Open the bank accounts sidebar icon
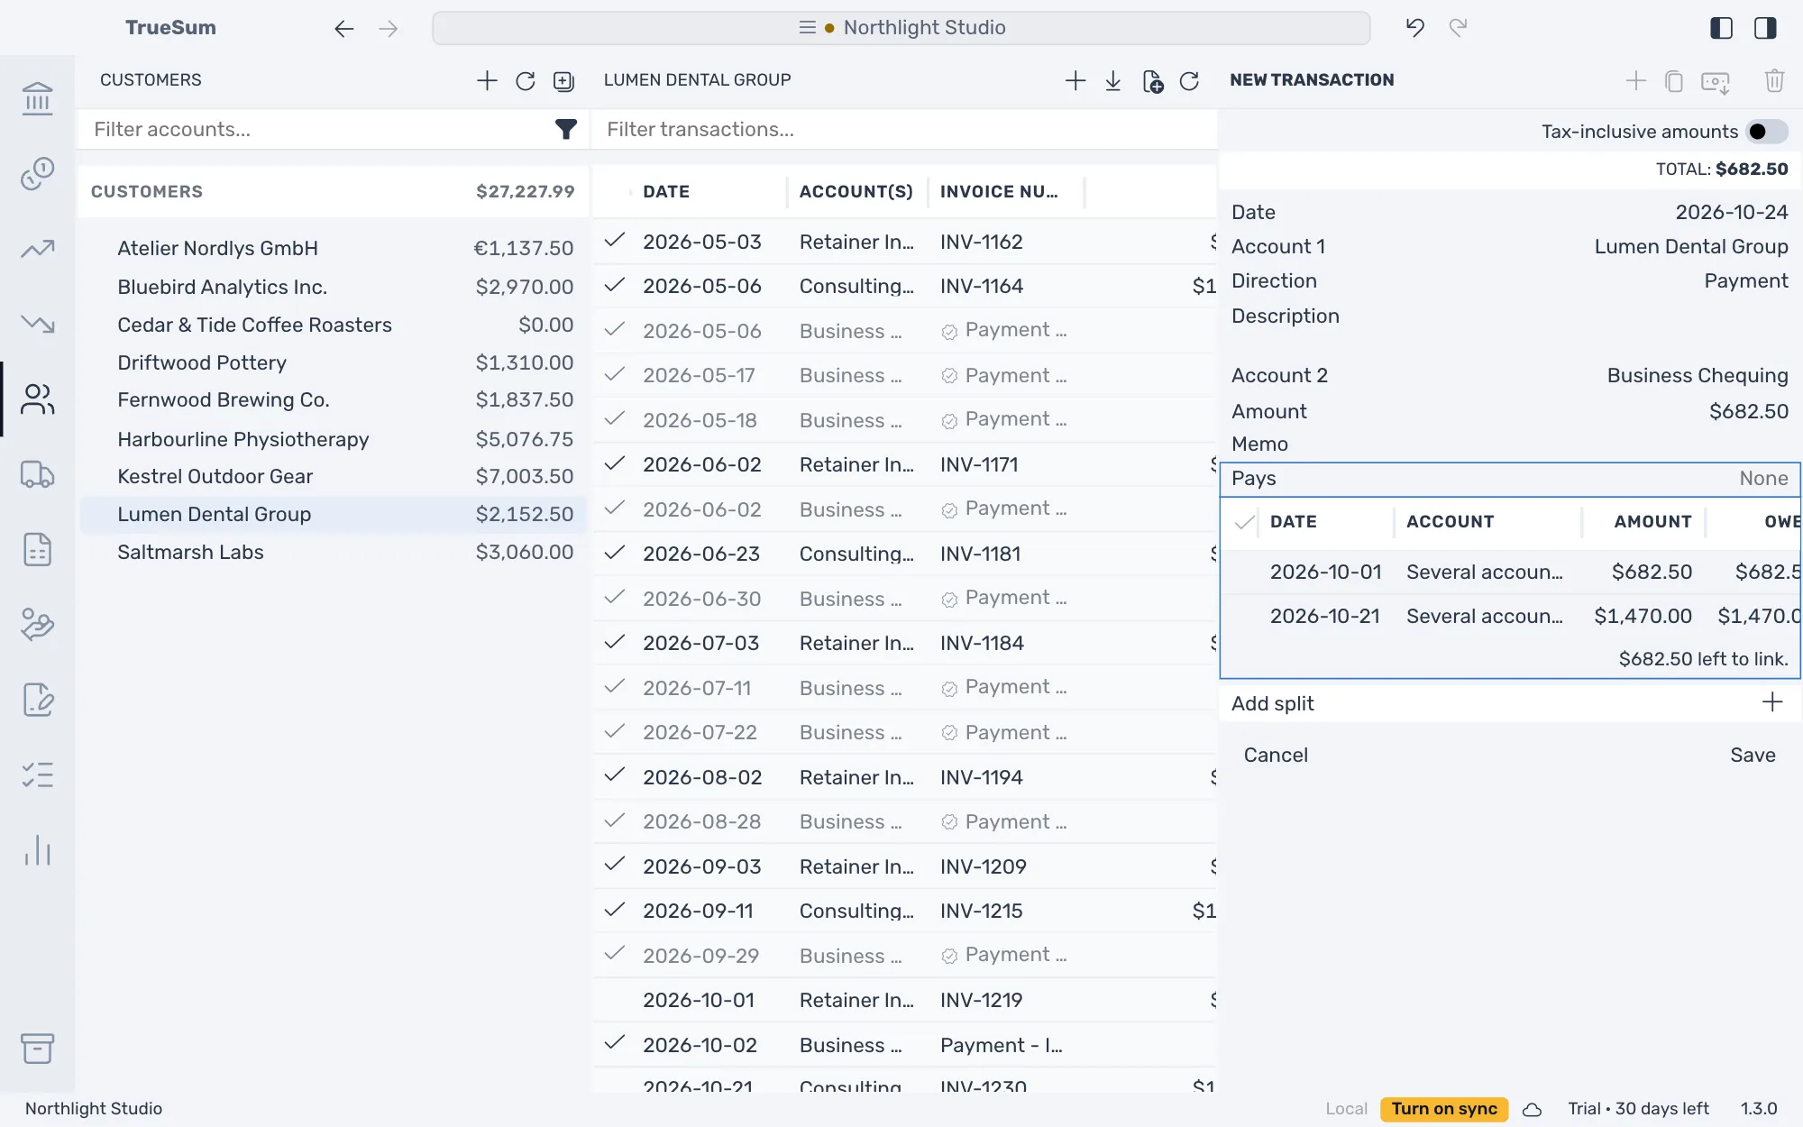 (37, 98)
